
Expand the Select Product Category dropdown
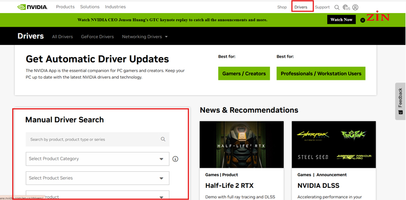point(97,159)
